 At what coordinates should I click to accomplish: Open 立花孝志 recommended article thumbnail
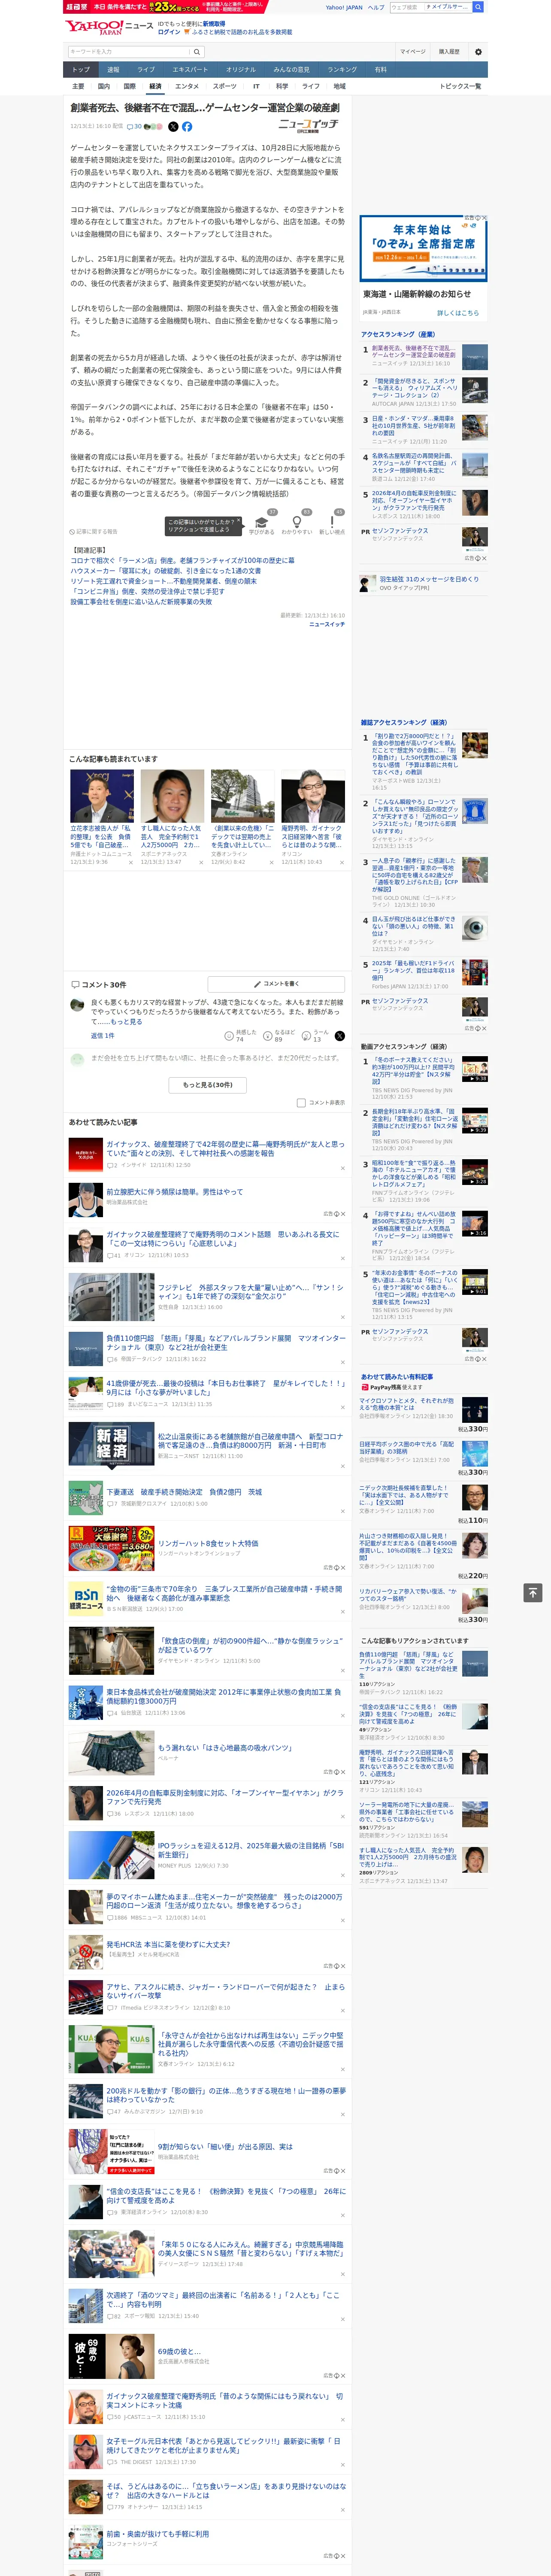[102, 796]
